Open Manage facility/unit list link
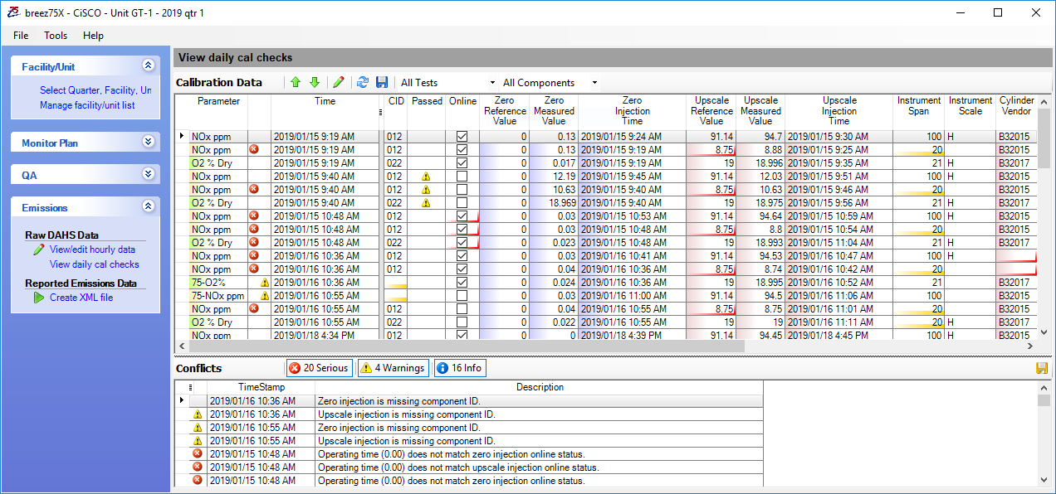Screen dimensions: 1056x494 point(87,105)
